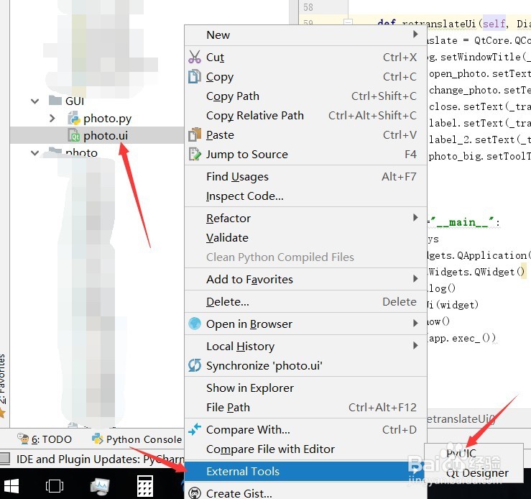531x499 pixels.
Task: Choose Validate from the menu
Action: coord(305,238)
